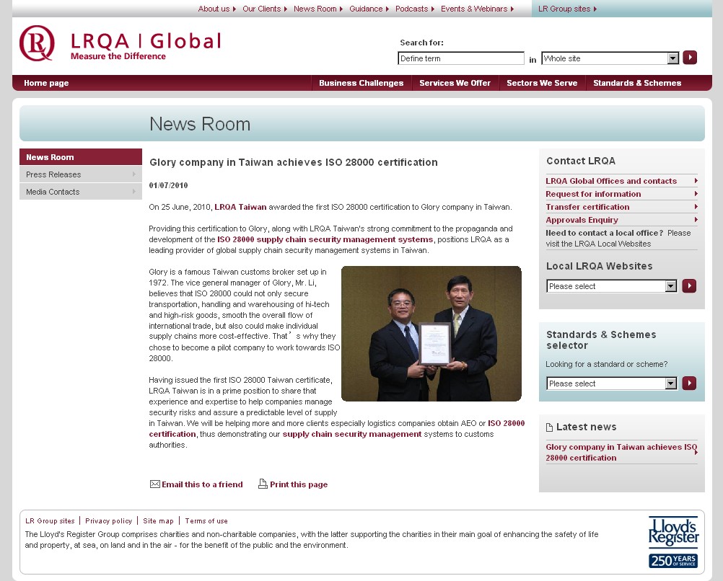Expand the LR Group sites top menu
Viewport: 723px width, 581px height.
point(567,9)
